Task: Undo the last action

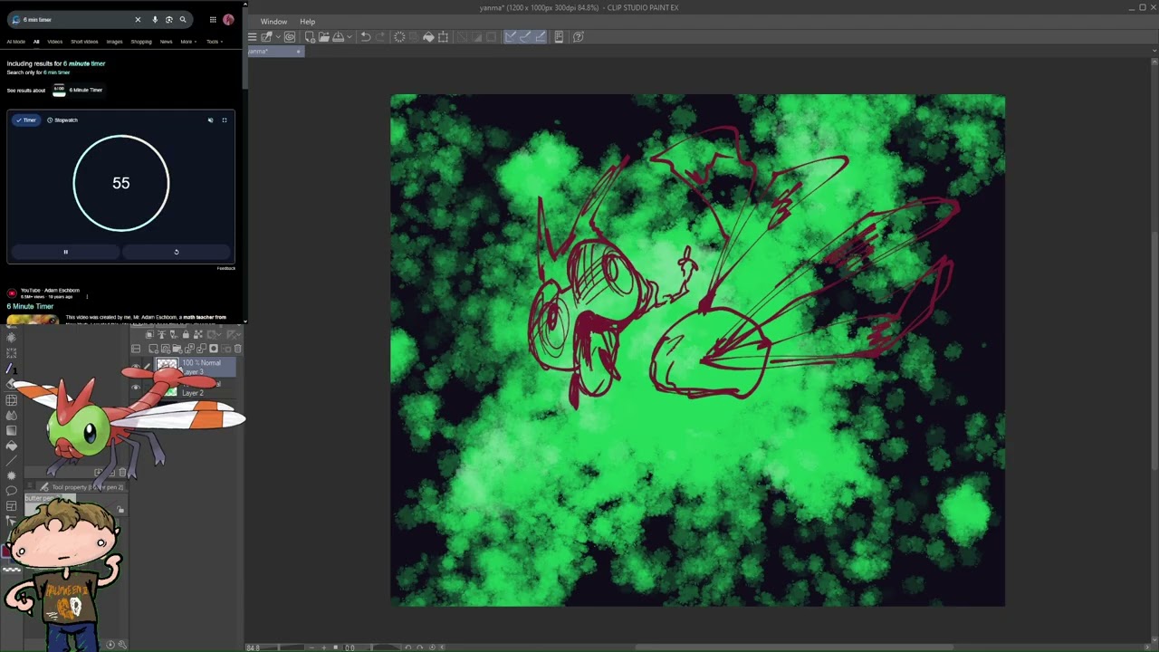Action: (x=366, y=37)
